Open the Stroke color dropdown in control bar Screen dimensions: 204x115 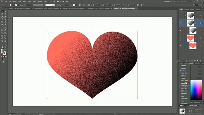coord(18,5)
